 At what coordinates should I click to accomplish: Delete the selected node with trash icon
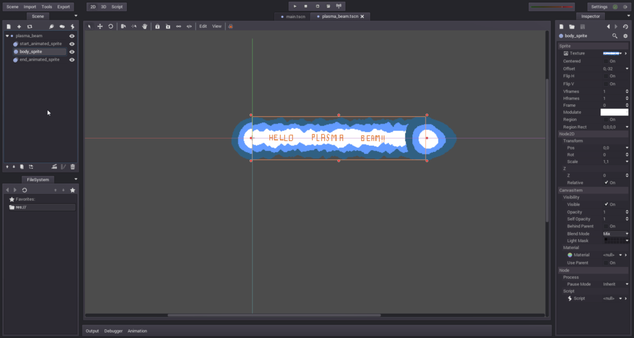click(x=73, y=167)
